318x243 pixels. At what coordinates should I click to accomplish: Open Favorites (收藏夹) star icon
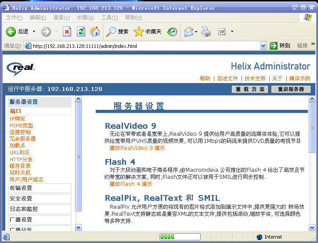tap(138, 32)
